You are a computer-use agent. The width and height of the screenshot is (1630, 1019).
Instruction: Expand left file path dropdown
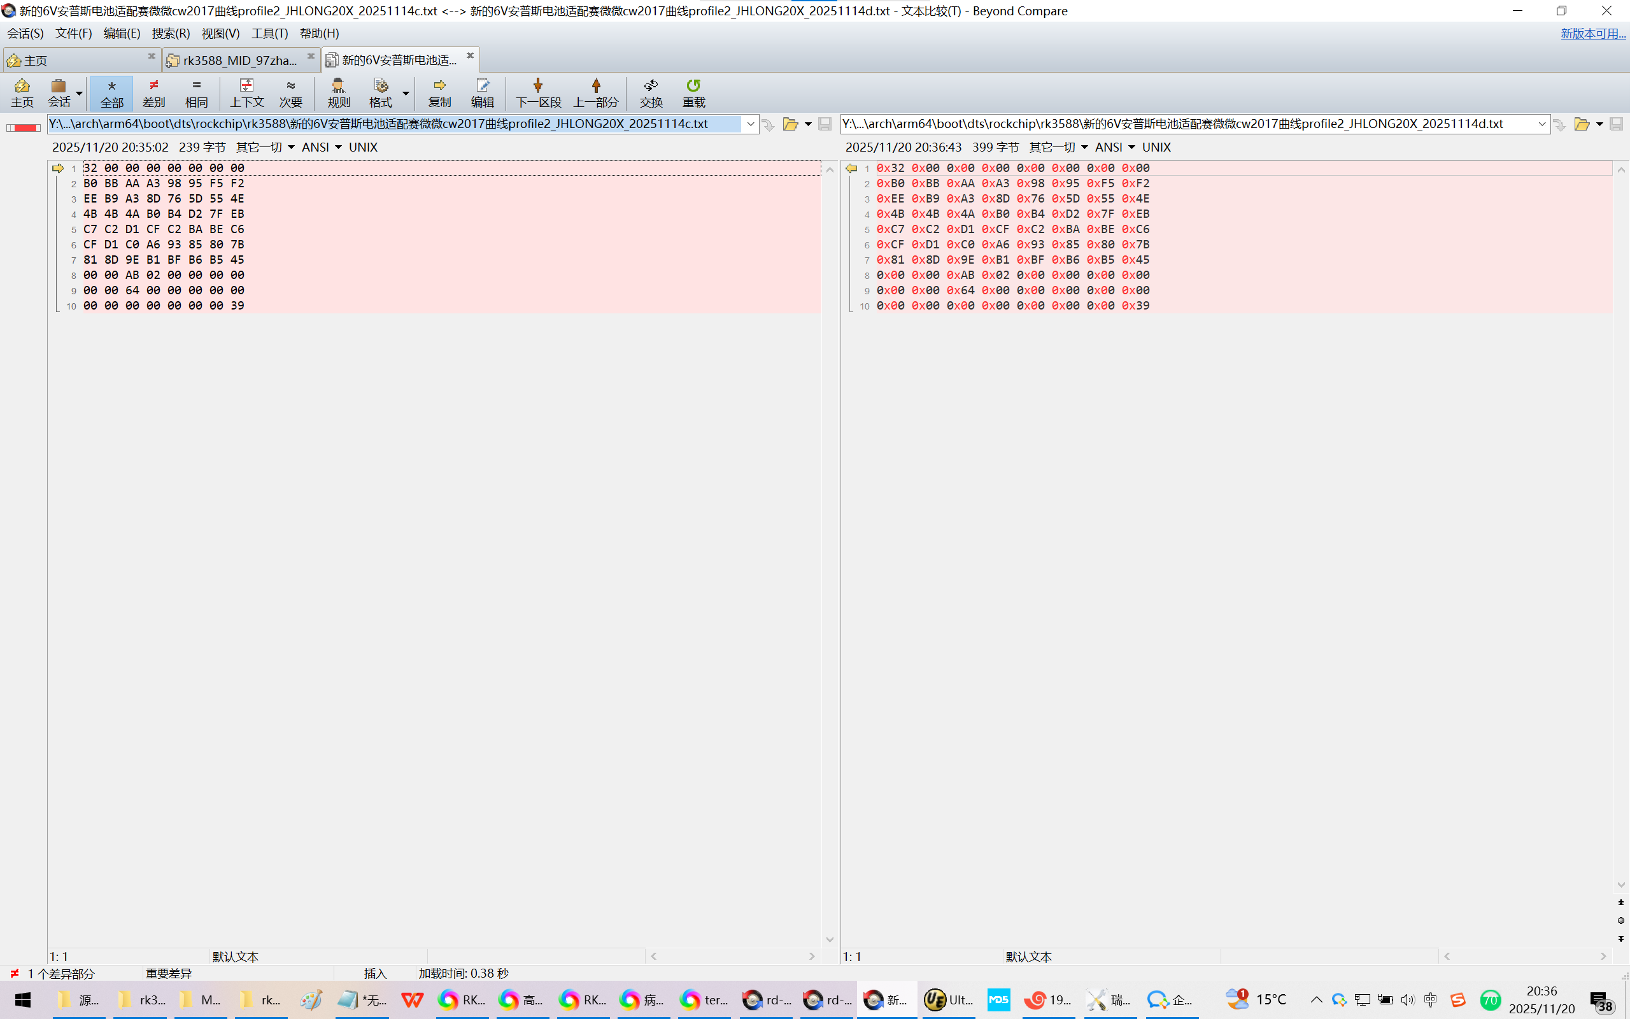750,124
